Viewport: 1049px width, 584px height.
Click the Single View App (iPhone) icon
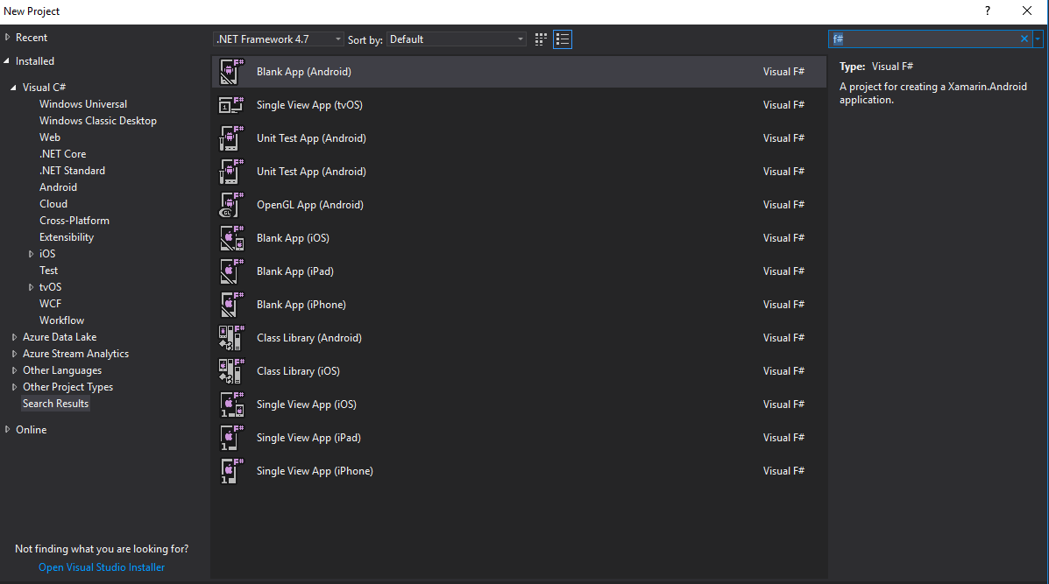pos(231,471)
